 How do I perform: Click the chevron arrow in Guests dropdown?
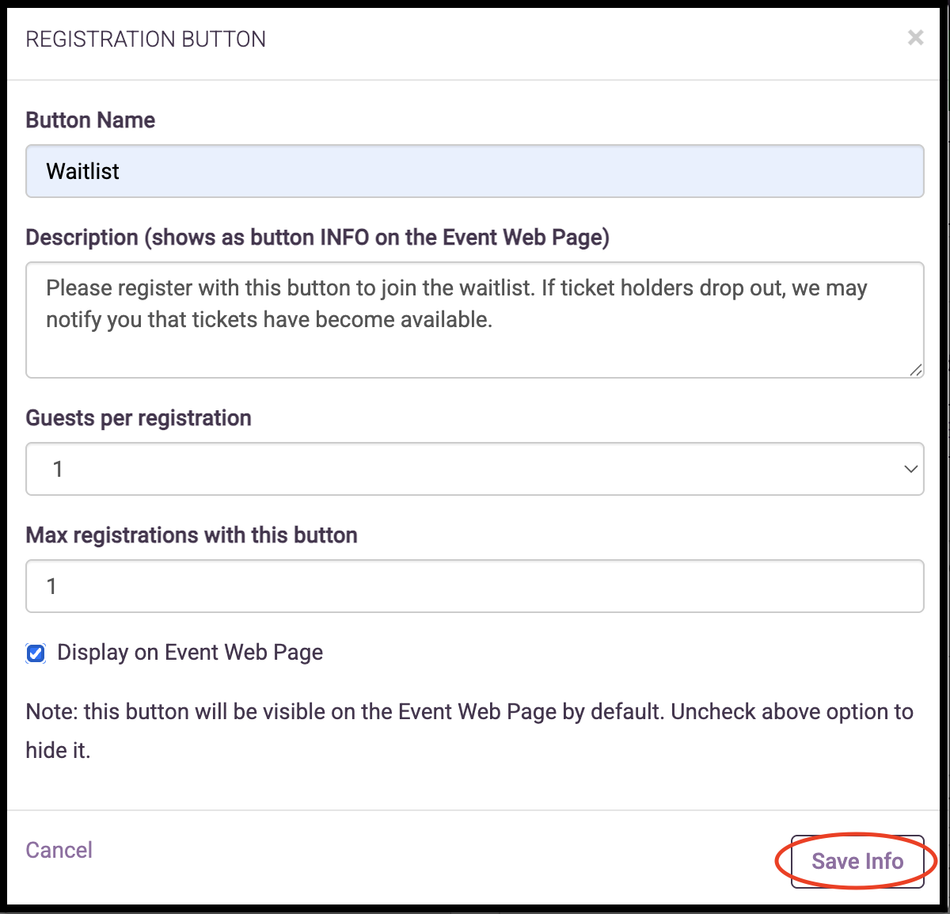[x=910, y=469]
